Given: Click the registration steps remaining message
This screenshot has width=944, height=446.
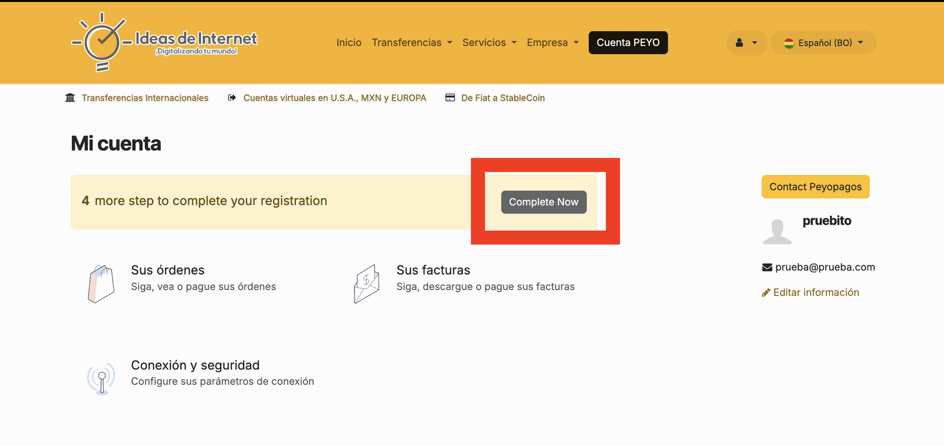Looking at the screenshot, I should [205, 201].
